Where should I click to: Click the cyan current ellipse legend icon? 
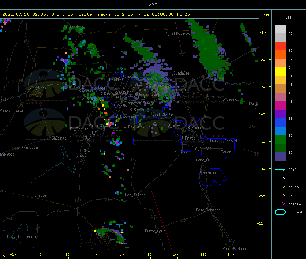[x=280, y=212]
